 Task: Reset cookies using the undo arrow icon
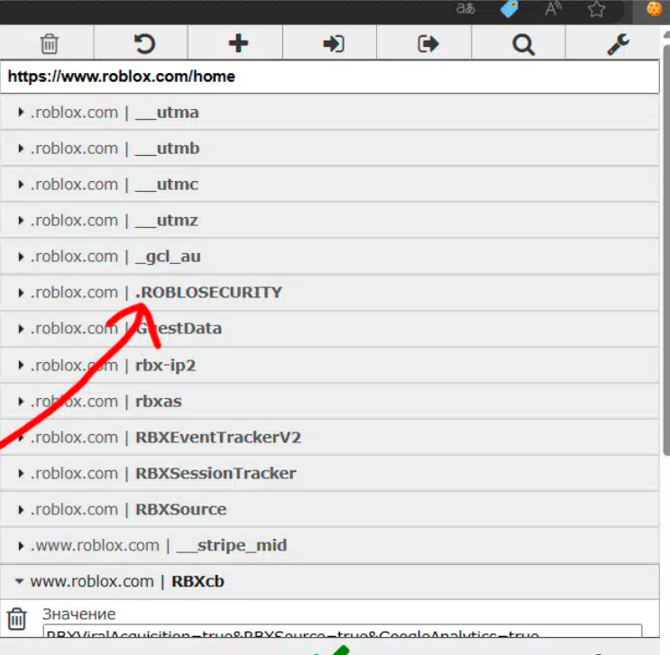point(144,43)
